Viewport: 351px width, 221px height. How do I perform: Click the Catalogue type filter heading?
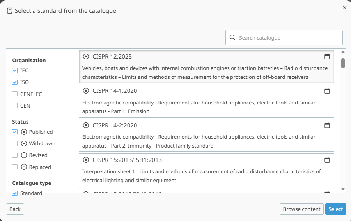click(x=32, y=183)
